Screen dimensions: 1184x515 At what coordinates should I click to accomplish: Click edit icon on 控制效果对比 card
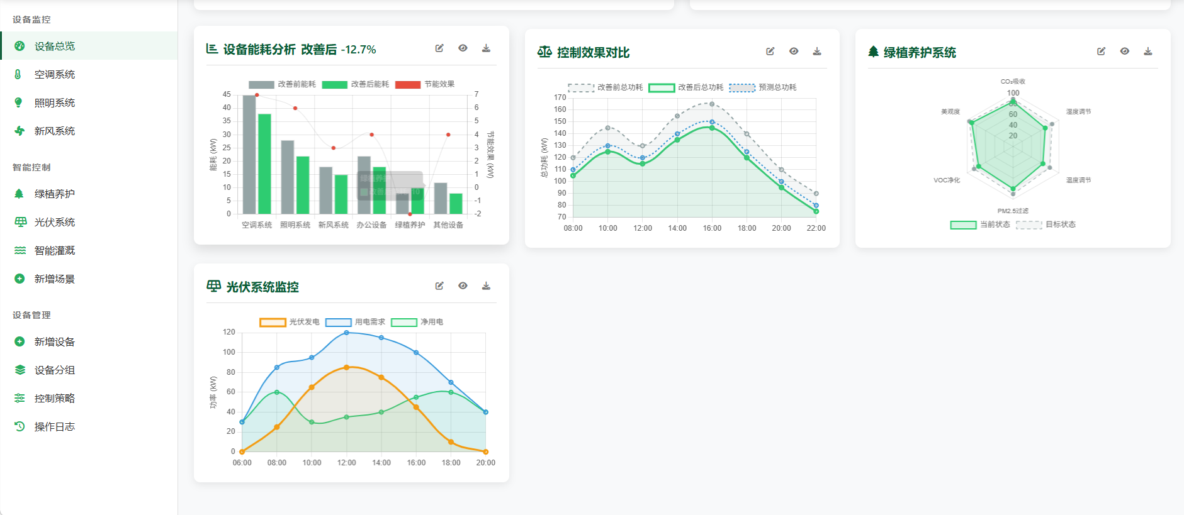(770, 52)
